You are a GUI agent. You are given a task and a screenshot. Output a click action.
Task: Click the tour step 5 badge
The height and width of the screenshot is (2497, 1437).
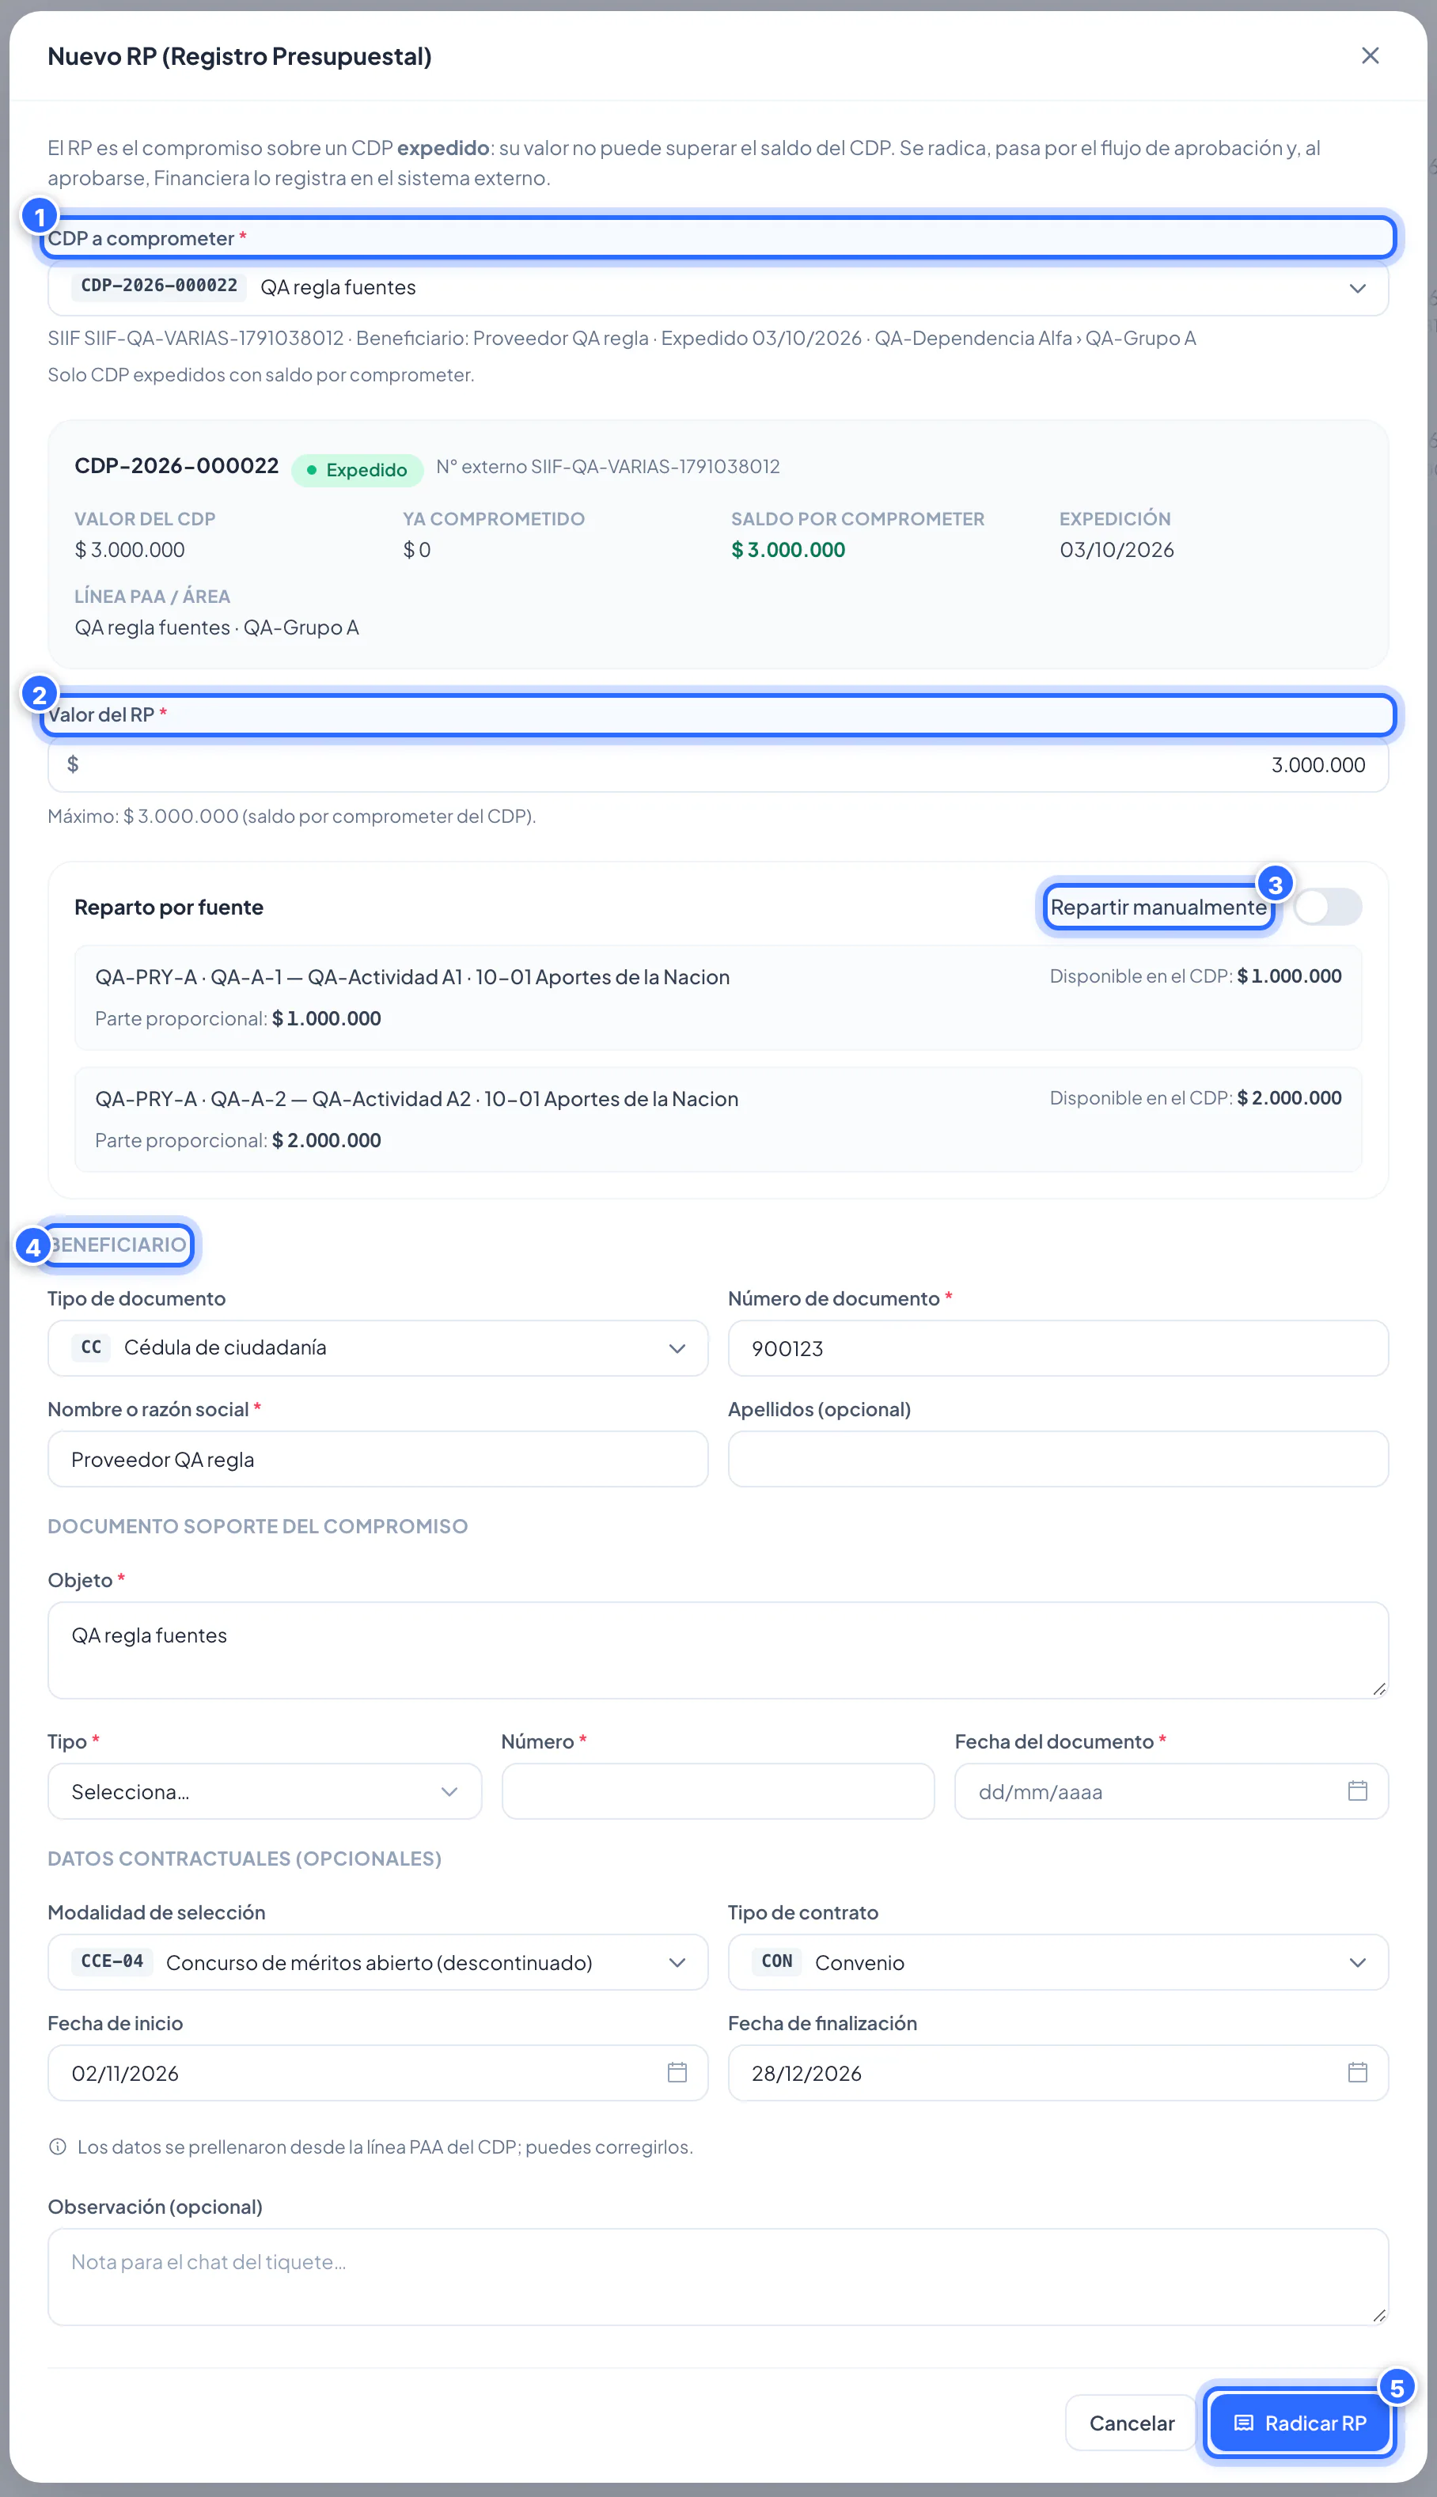[1397, 2388]
